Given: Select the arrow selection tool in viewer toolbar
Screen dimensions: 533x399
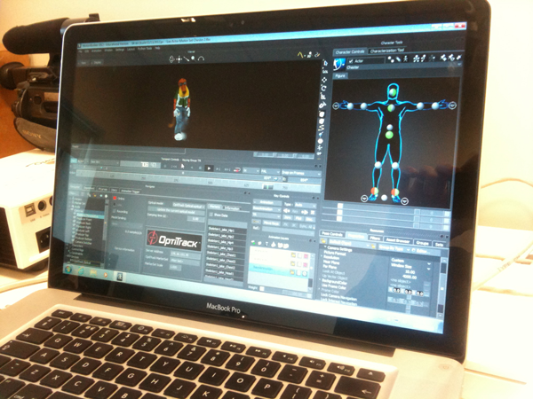Looking at the screenshot, I should [325, 64].
